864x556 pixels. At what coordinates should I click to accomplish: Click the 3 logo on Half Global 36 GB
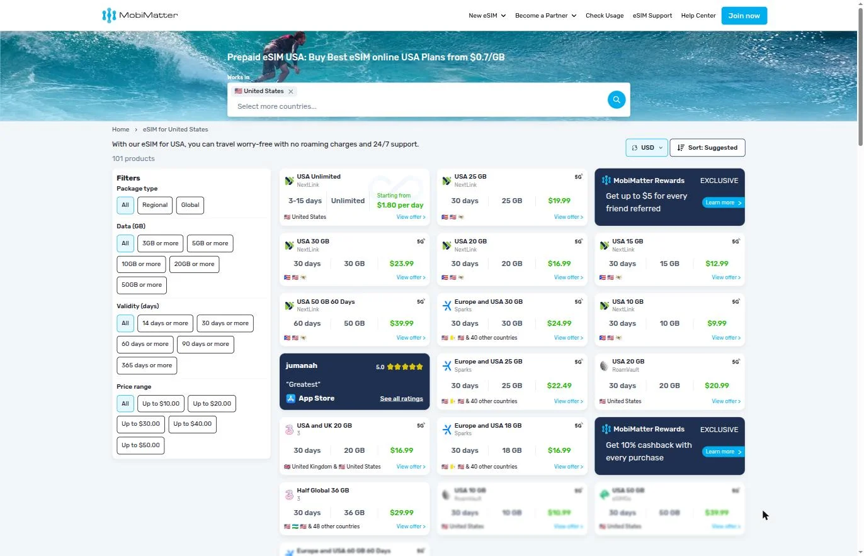click(290, 494)
